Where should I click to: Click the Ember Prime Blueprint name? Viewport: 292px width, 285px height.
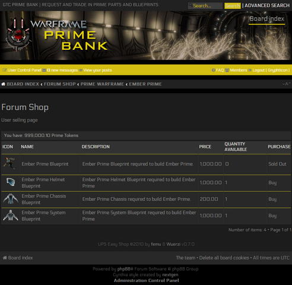(45, 164)
